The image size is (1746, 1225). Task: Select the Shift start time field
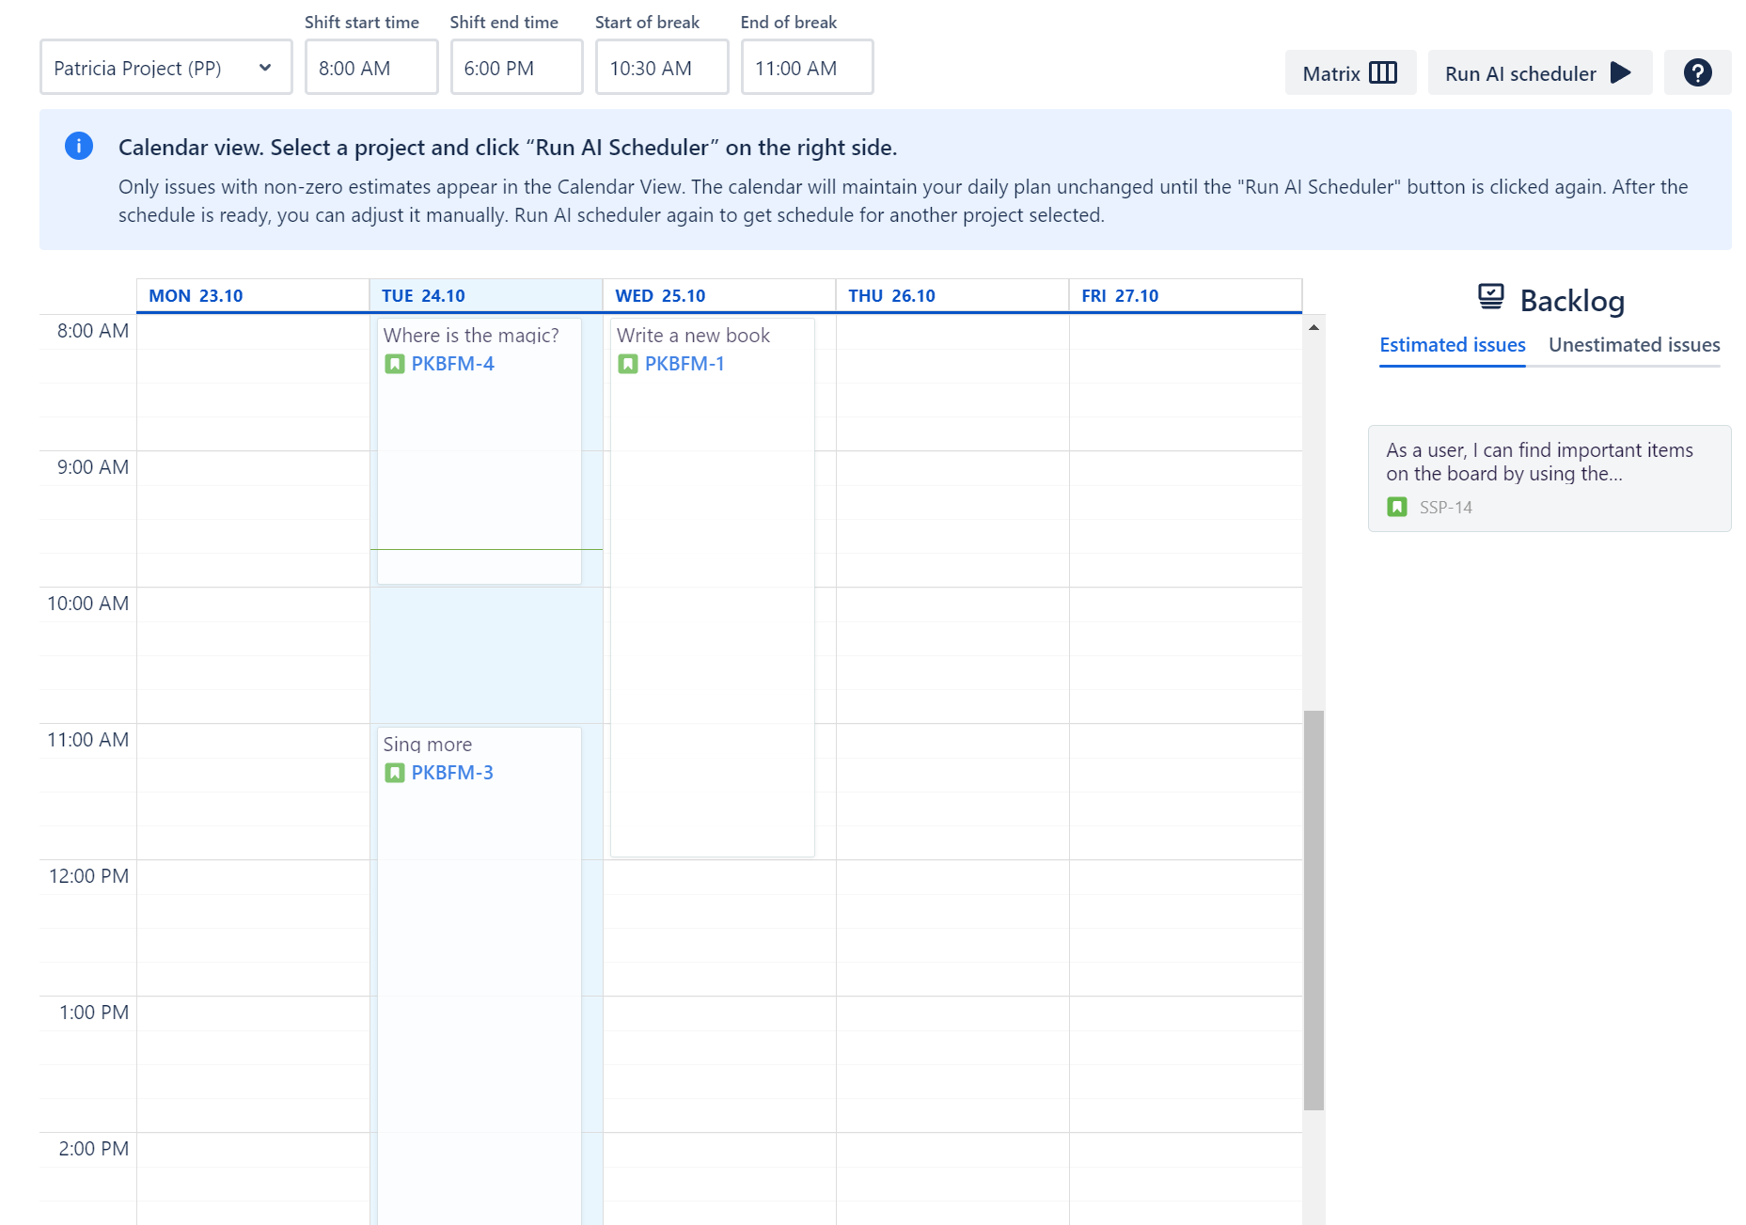click(371, 68)
